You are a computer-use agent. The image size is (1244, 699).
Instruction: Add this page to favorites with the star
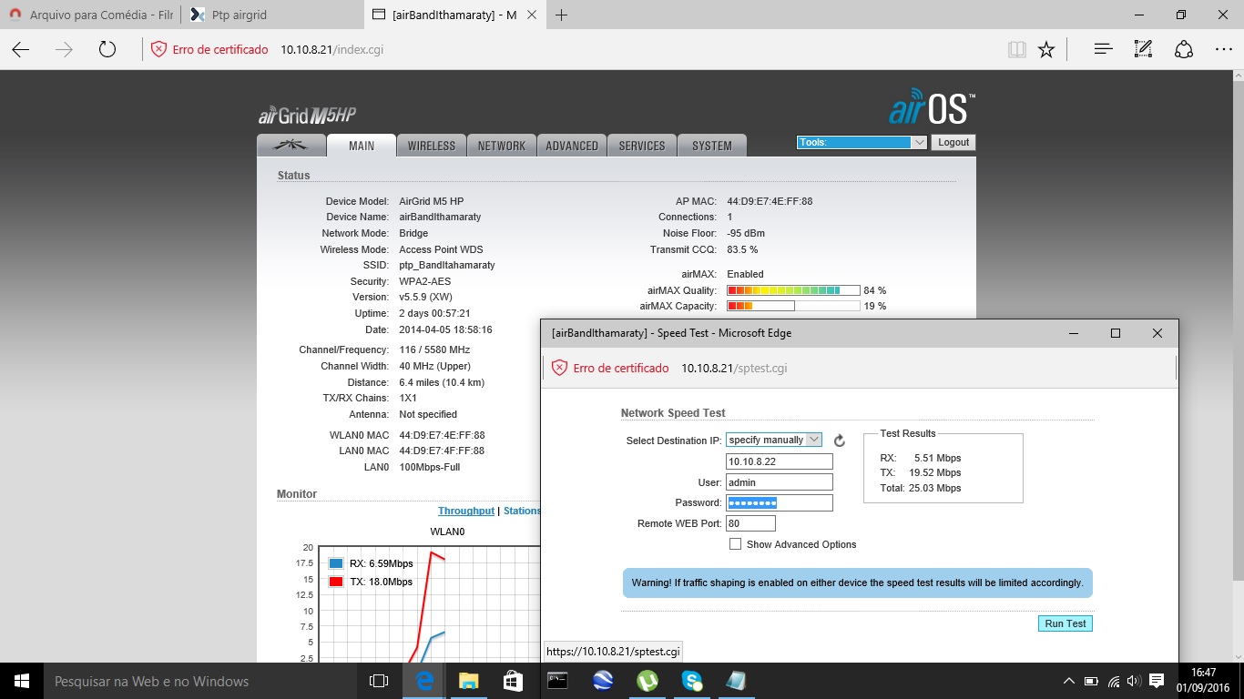click(1046, 49)
